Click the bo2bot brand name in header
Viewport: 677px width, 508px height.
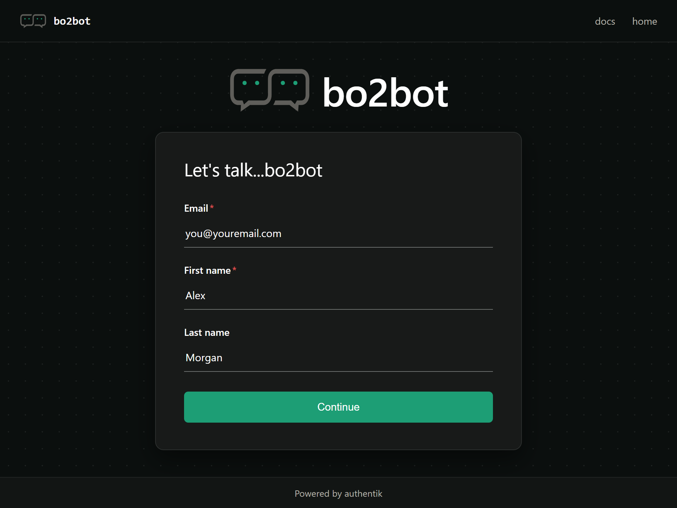point(72,21)
